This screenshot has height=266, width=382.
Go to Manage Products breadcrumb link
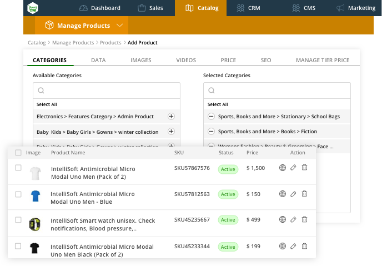coord(73,43)
